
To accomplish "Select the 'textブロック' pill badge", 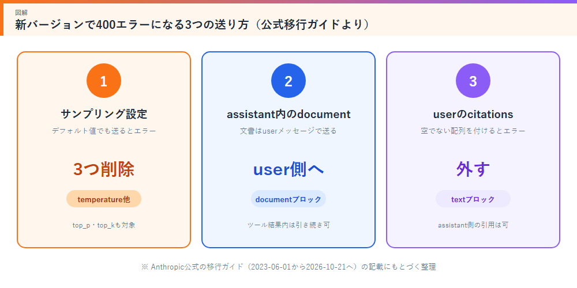I will click(x=473, y=199).
